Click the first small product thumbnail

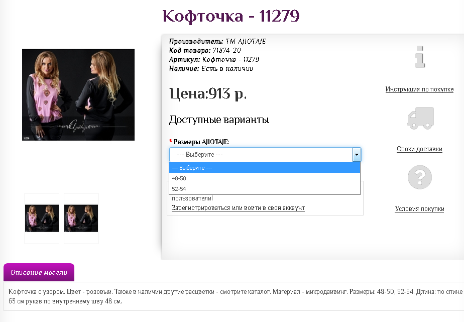[42, 219]
